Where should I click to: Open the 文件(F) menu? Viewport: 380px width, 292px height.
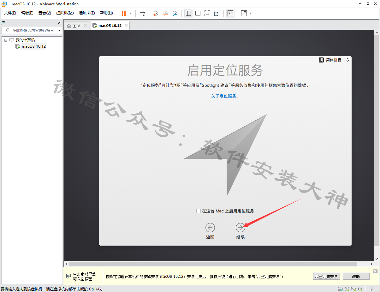(x=10, y=13)
